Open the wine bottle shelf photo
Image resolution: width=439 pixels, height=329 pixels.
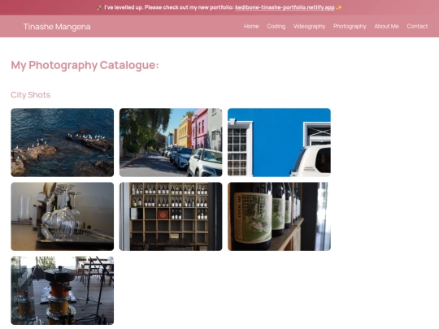(171, 217)
